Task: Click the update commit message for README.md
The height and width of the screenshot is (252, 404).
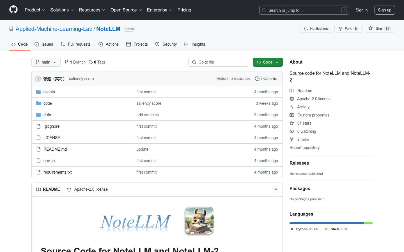Action: [143, 149]
